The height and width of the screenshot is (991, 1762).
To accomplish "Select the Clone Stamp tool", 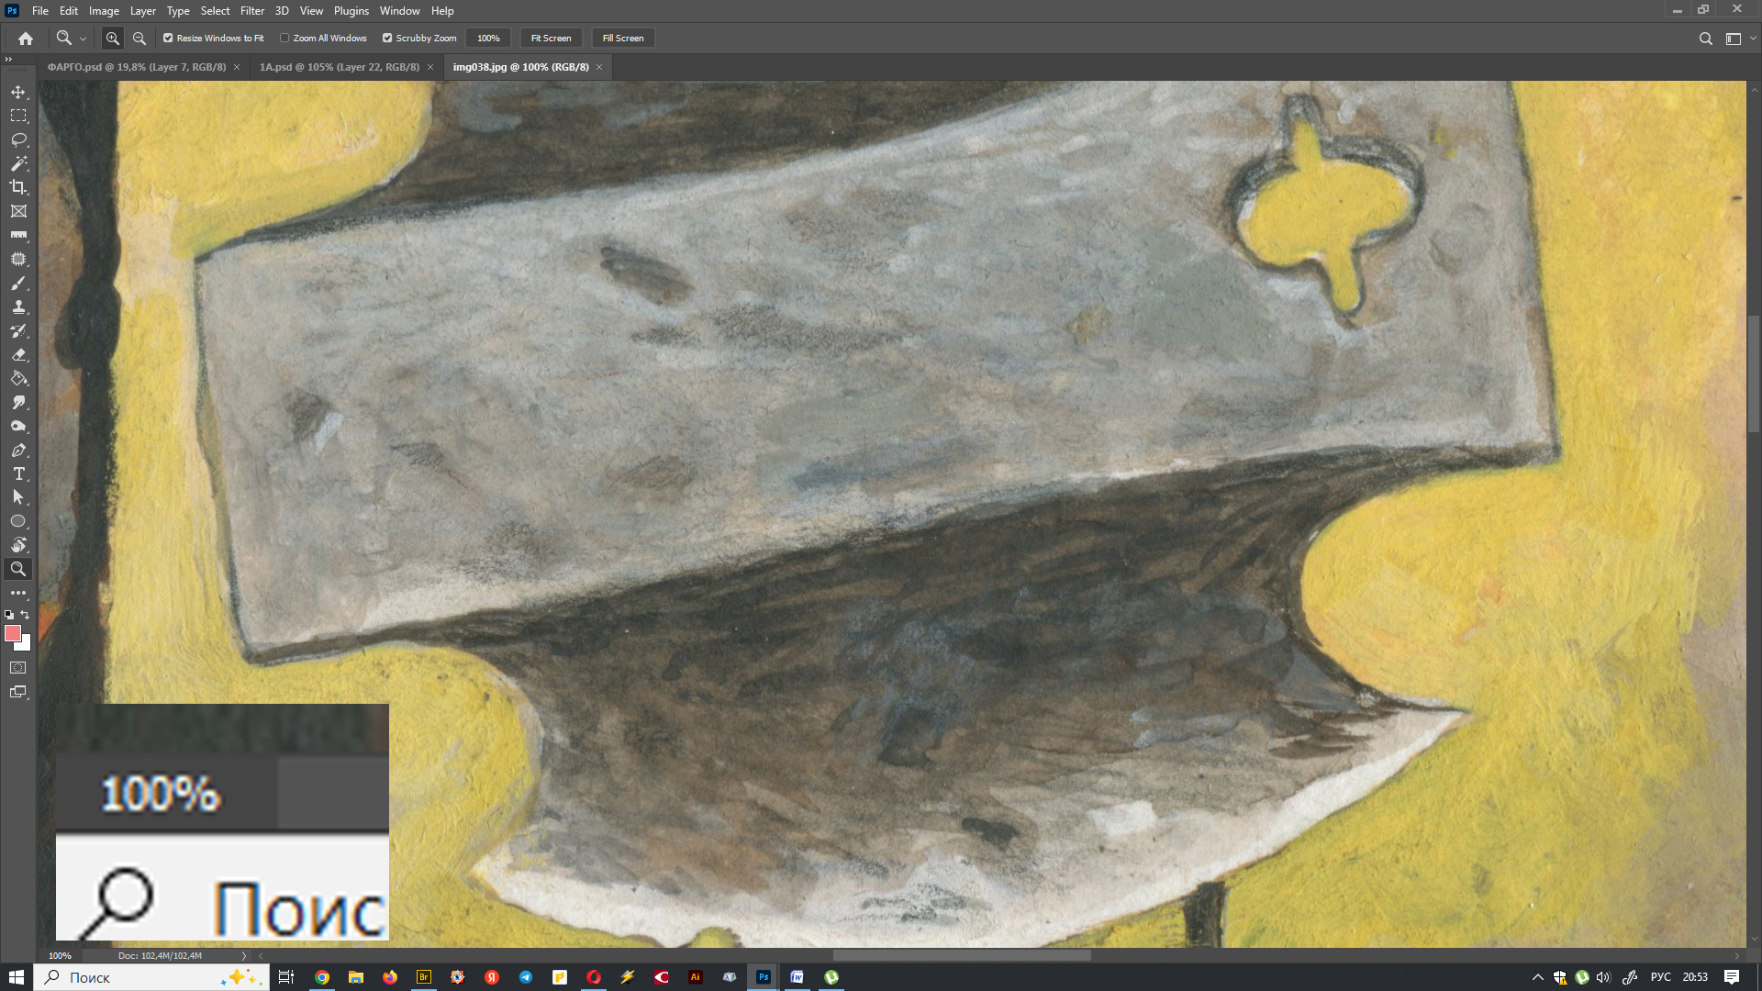I will coord(18,306).
